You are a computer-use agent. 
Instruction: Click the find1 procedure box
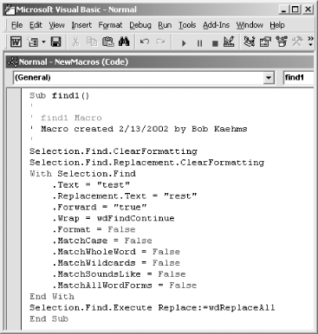tap(298, 78)
